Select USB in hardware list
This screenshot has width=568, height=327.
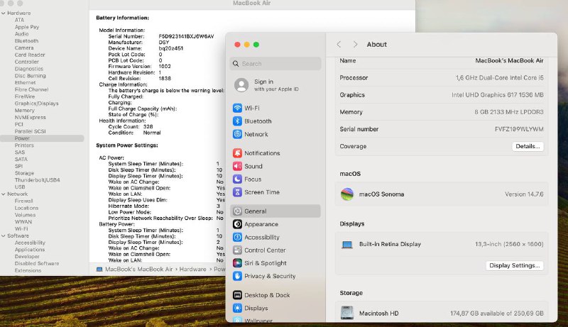point(20,187)
